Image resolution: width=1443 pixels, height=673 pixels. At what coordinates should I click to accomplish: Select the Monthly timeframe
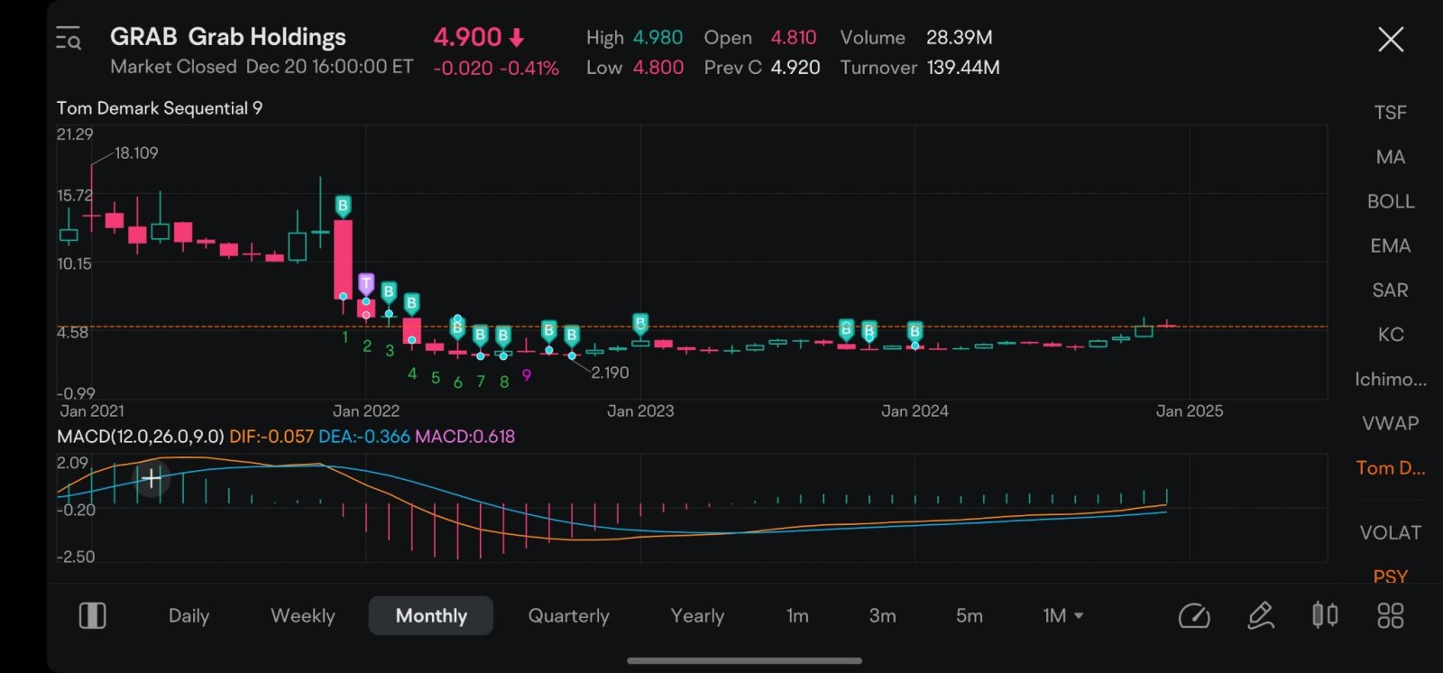pos(431,615)
